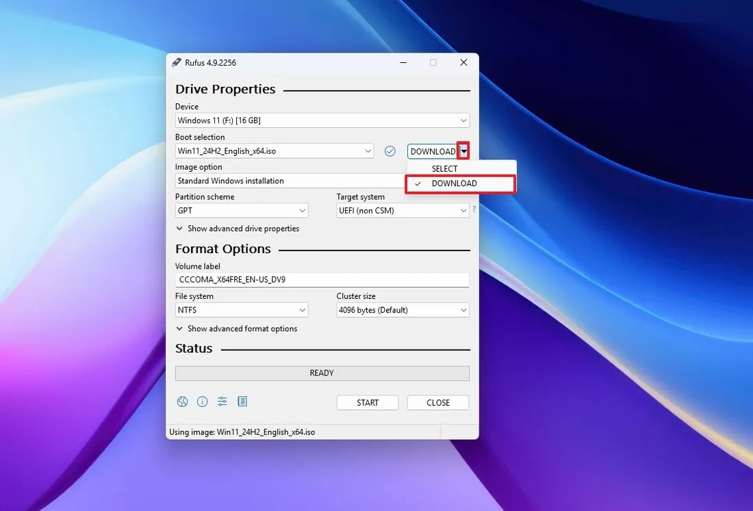The height and width of the screenshot is (511, 753).
Task: Open the Target system UEFI dropdown
Action: point(403,211)
